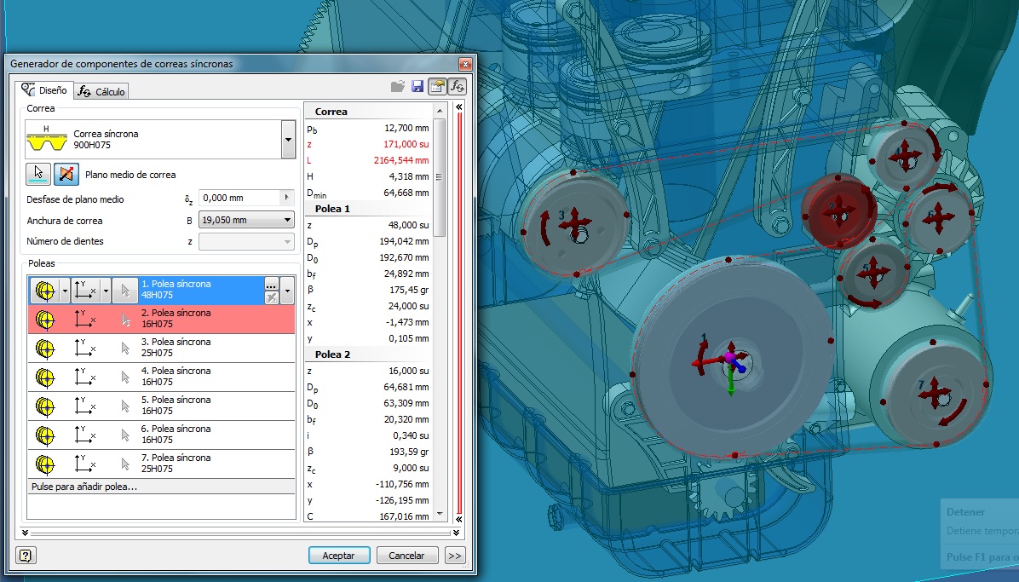Open the Número de dientes dropdown
Image resolution: width=1019 pixels, height=582 pixels.
click(246, 241)
